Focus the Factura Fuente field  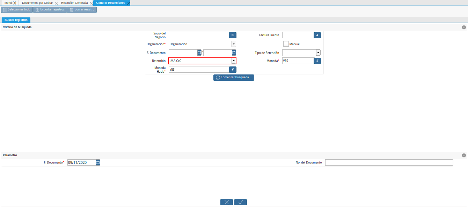(x=298, y=35)
